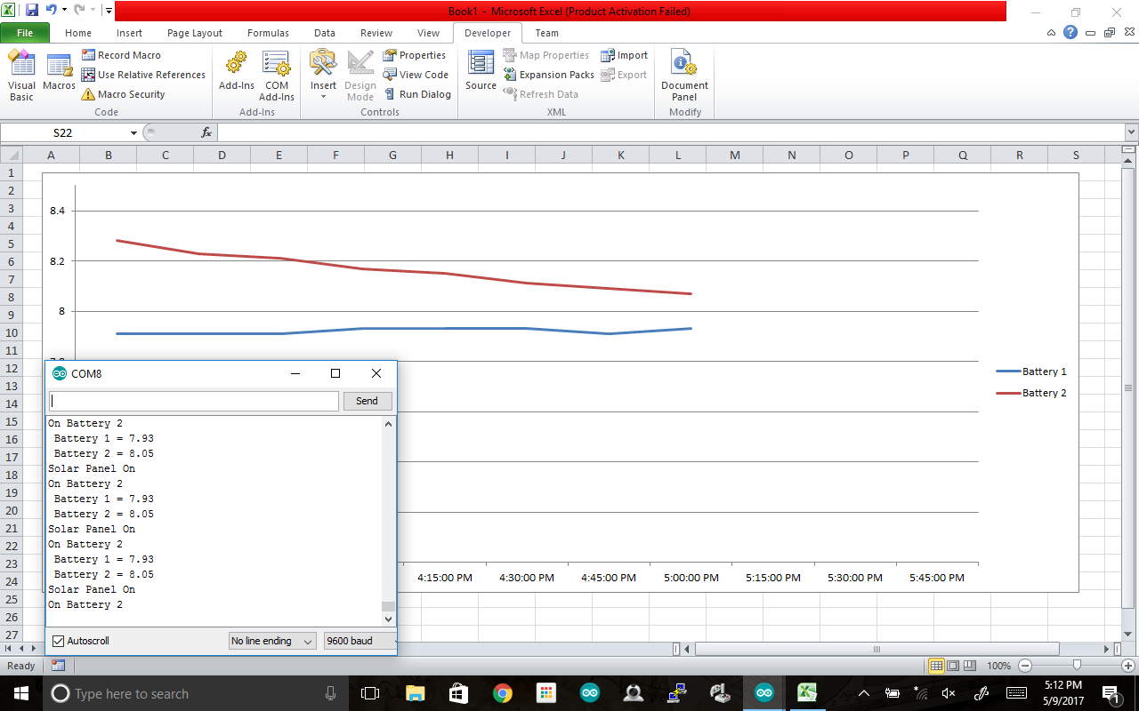The height and width of the screenshot is (711, 1139).
Task: Click zoom out minus button
Action: 1024,666
